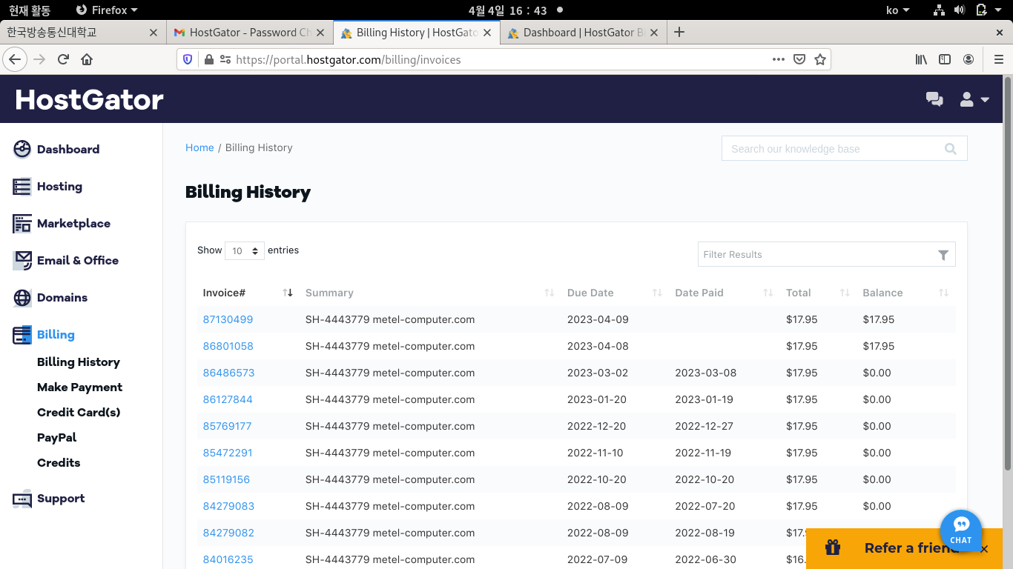This screenshot has width=1013, height=569.
Task: Toggle sorting by Balance column
Action: (943, 293)
